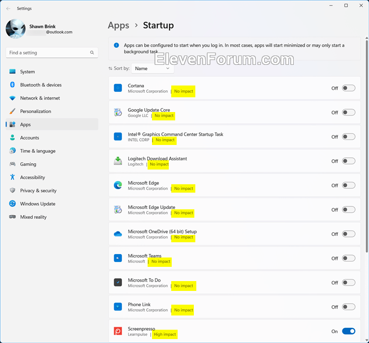
Task: Click the Personalization paintbrush icon
Action: pyautogui.click(x=12, y=111)
